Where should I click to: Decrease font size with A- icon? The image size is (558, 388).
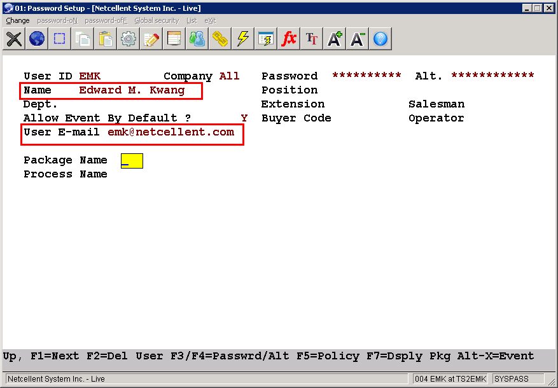click(357, 39)
